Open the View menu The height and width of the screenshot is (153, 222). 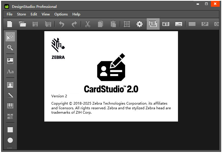click(x=46, y=14)
